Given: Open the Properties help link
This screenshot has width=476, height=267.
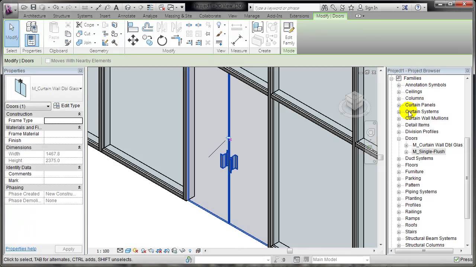Looking at the screenshot, I should click(x=21, y=249).
